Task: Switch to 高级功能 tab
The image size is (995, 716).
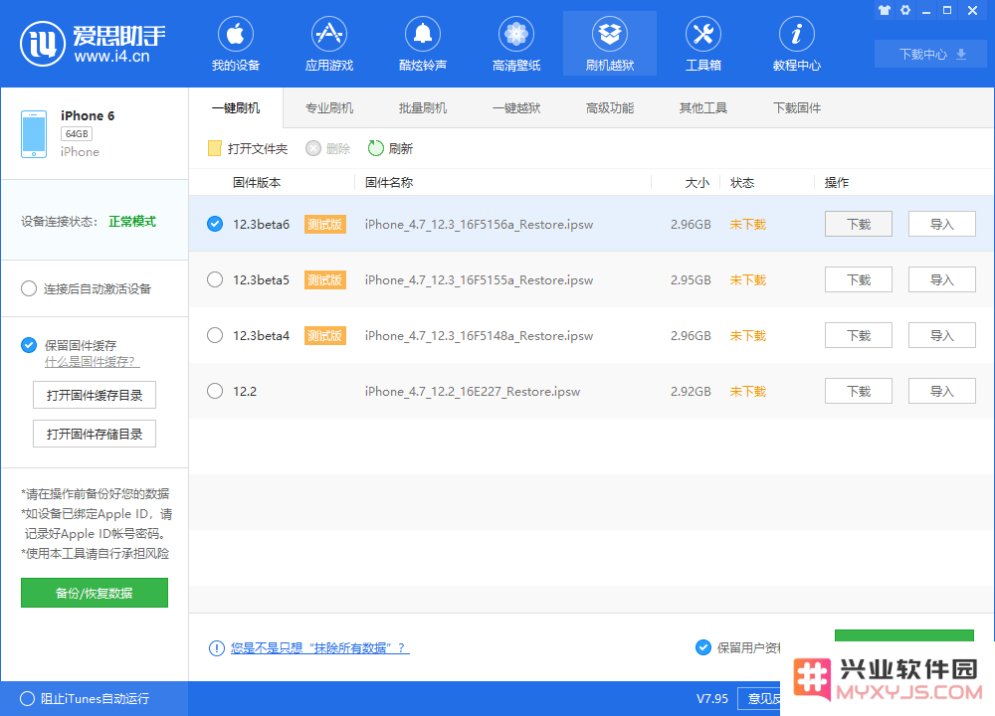Action: [x=610, y=107]
